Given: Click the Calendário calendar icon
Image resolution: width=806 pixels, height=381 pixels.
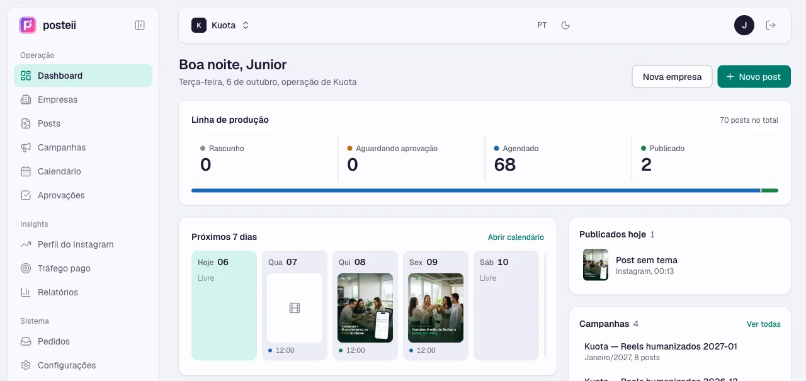Looking at the screenshot, I should (26, 171).
